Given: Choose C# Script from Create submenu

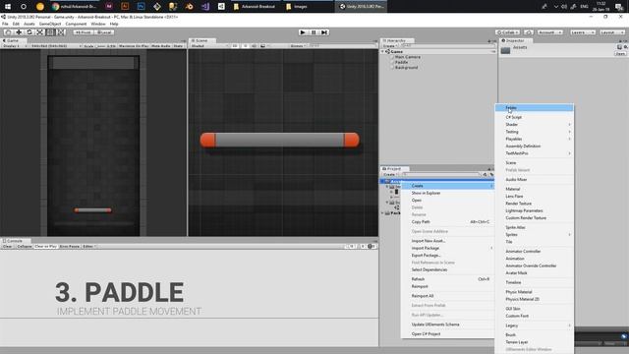Looking at the screenshot, I should (535, 117).
